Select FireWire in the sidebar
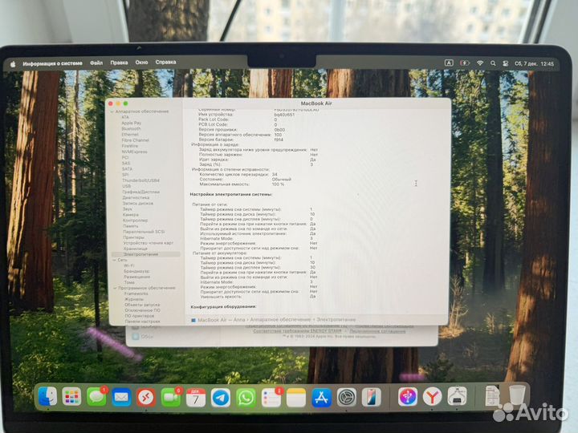The width and height of the screenshot is (578, 433). 130,146
